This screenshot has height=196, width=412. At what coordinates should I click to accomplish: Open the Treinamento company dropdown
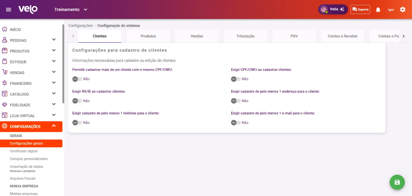[x=71, y=9]
